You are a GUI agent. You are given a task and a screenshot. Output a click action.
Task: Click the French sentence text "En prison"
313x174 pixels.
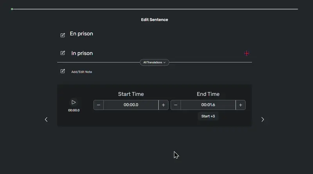[81, 34]
